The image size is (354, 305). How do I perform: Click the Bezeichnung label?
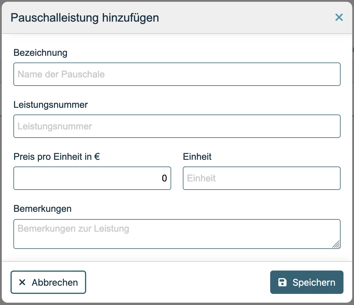pyautogui.click(x=40, y=53)
